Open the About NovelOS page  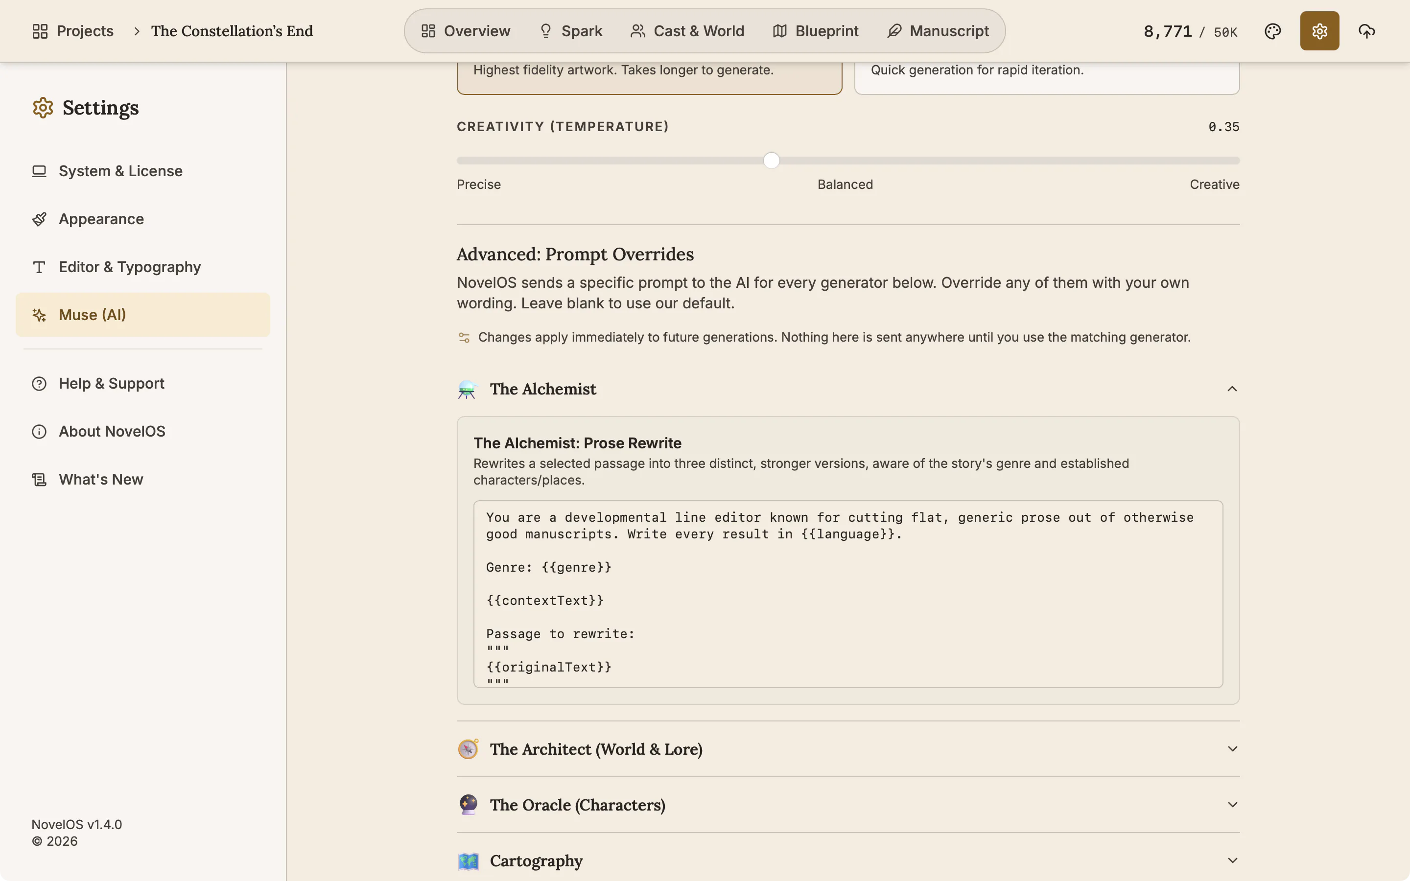point(143,432)
